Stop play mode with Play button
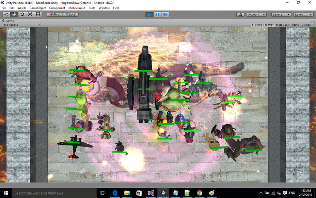 [149, 15]
